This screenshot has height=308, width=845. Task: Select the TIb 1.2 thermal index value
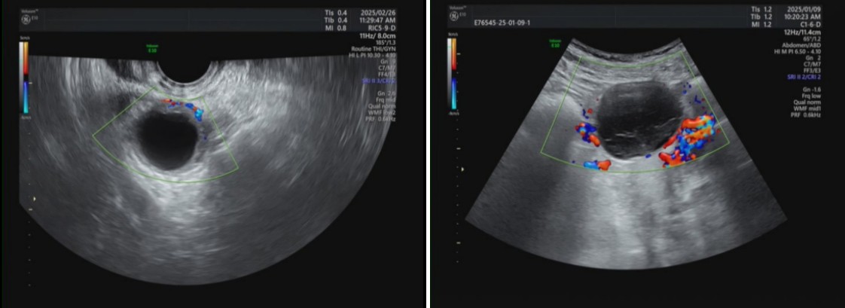[761, 16]
